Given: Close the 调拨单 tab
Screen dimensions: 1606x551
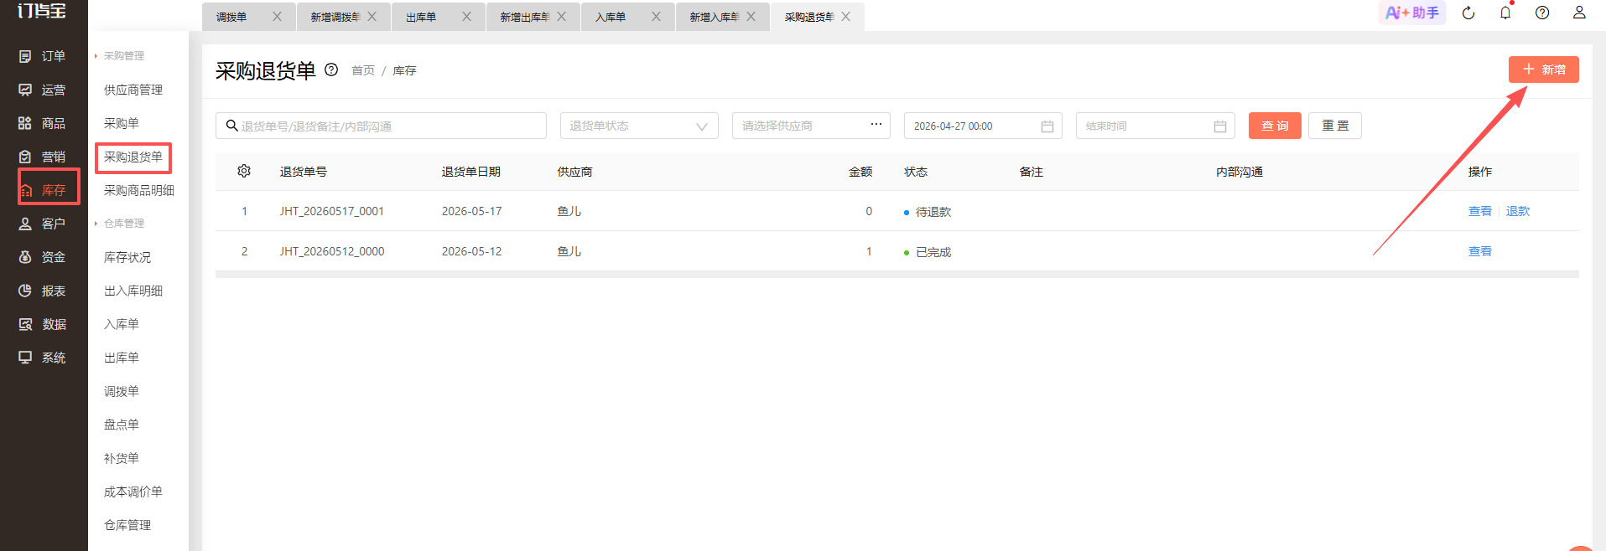Looking at the screenshot, I should pos(277,16).
